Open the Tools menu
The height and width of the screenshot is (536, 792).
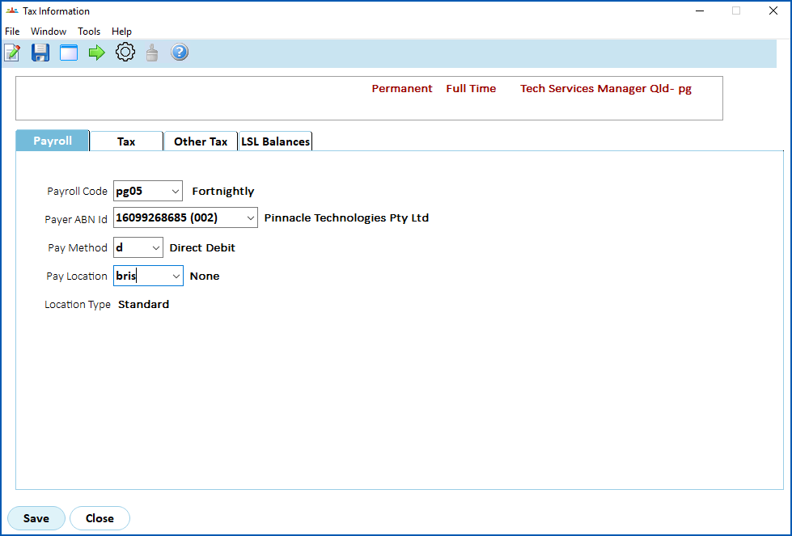89,32
